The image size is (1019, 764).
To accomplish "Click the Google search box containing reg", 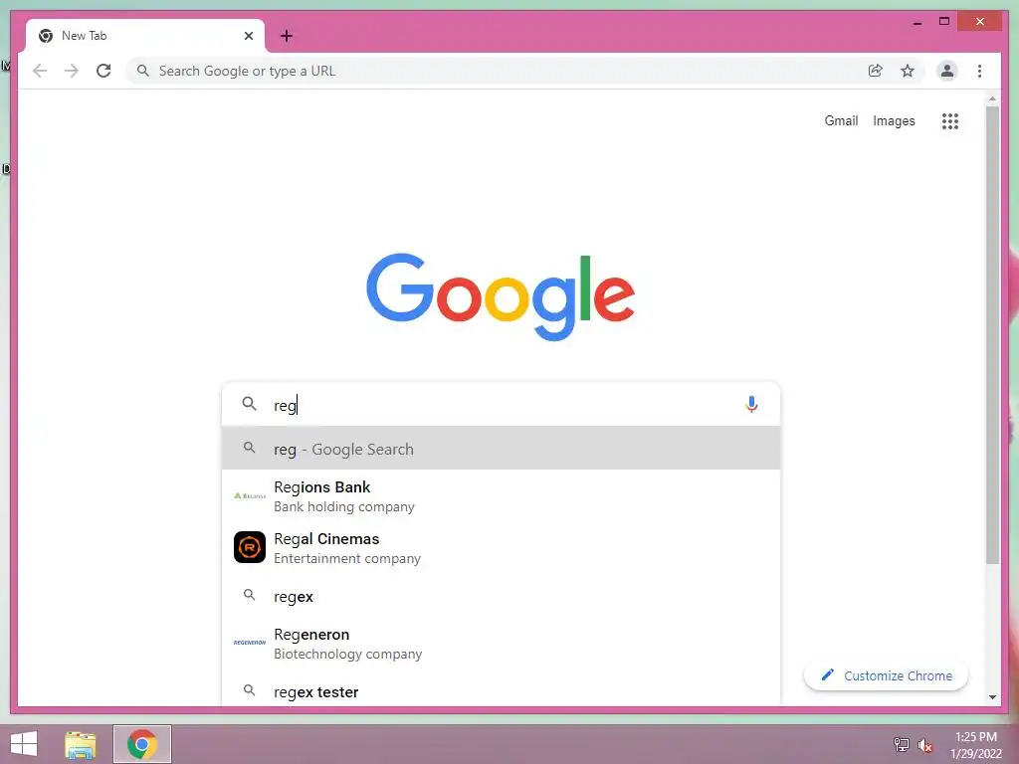I will (501, 405).
